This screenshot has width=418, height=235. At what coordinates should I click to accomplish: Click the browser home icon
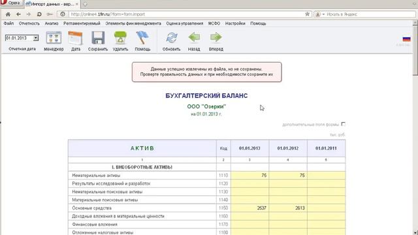coord(8,14)
